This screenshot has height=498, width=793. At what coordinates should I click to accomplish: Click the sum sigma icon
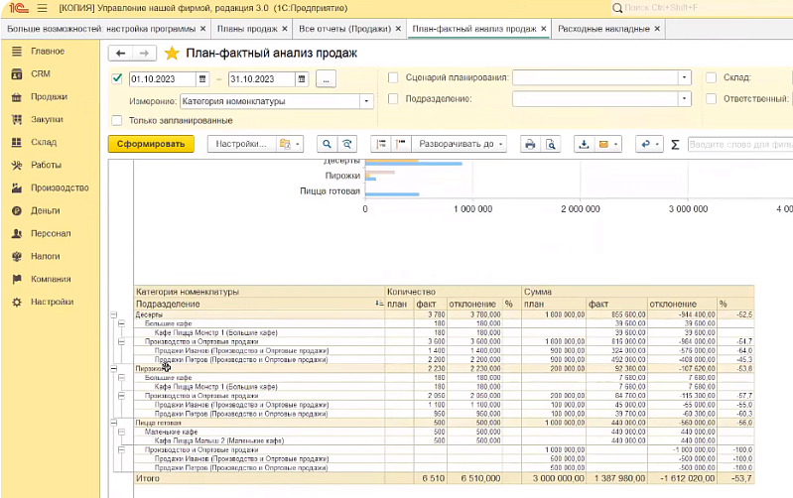(x=675, y=144)
